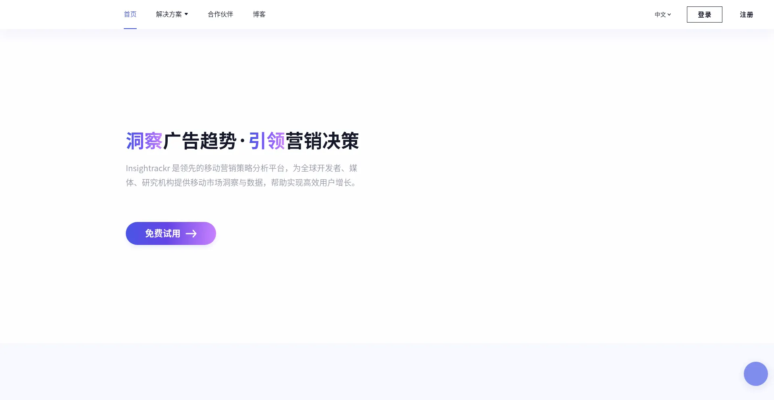The width and height of the screenshot is (774, 400).
Task: Open the 合作伙伴 page
Action: click(220, 15)
